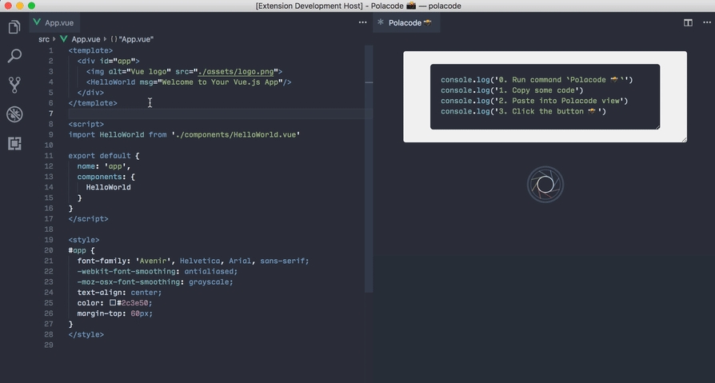Open the ./assets/logo.png link

(x=236, y=72)
